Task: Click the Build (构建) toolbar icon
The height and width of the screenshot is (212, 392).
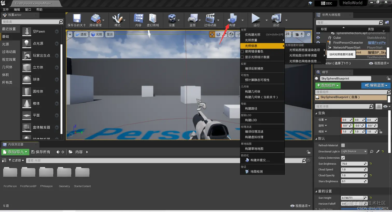Action: (x=232, y=18)
